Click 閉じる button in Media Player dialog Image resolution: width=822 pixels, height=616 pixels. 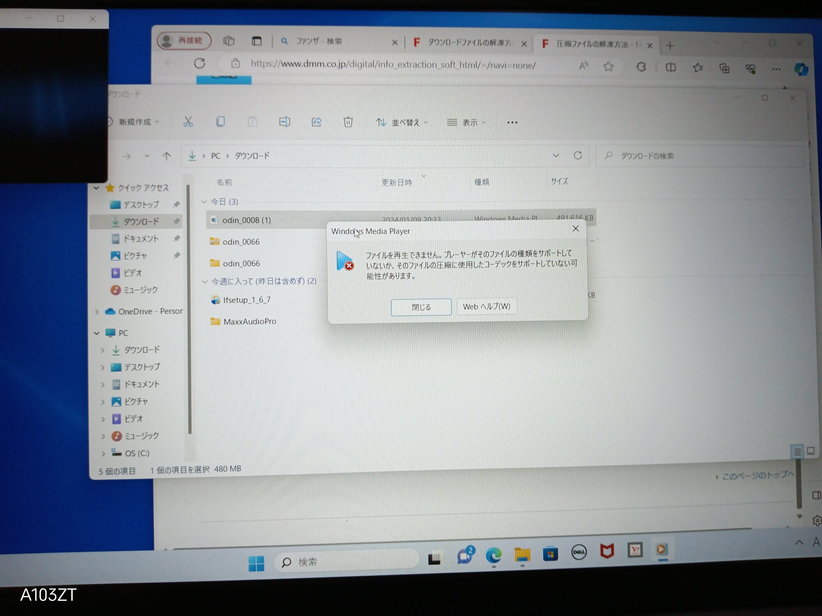tap(421, 307)
